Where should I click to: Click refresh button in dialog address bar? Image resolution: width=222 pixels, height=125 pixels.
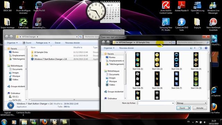[x=173, y=42]
